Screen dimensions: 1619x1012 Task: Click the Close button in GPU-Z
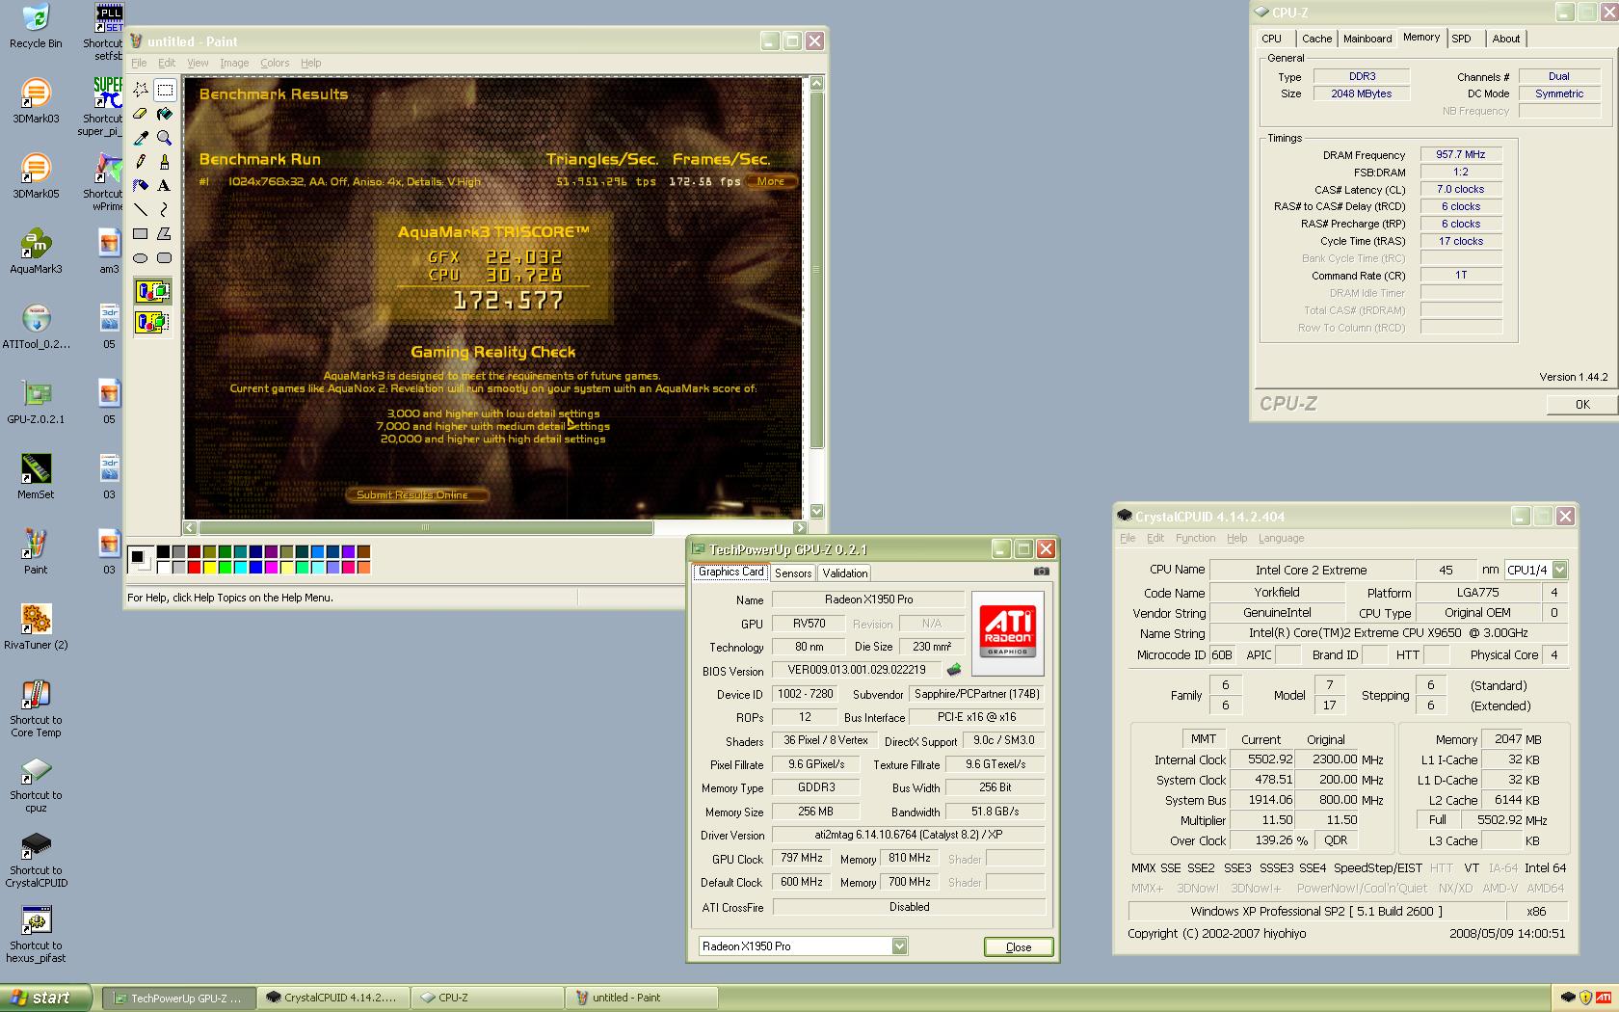(1019, 946)
